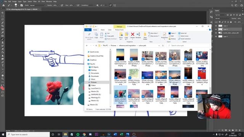Click History in Explorer Open group

pos(172,39)
